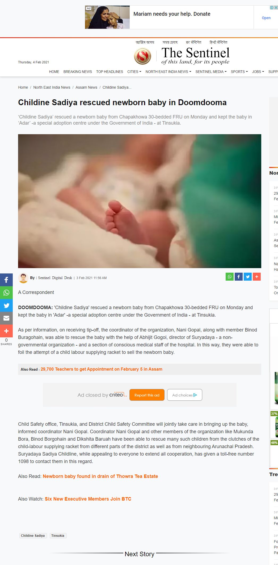The image size is (278, 565).
Task: Expand the SENTINEL MEDIA dropdown
Action: click(x=211, y=72)
